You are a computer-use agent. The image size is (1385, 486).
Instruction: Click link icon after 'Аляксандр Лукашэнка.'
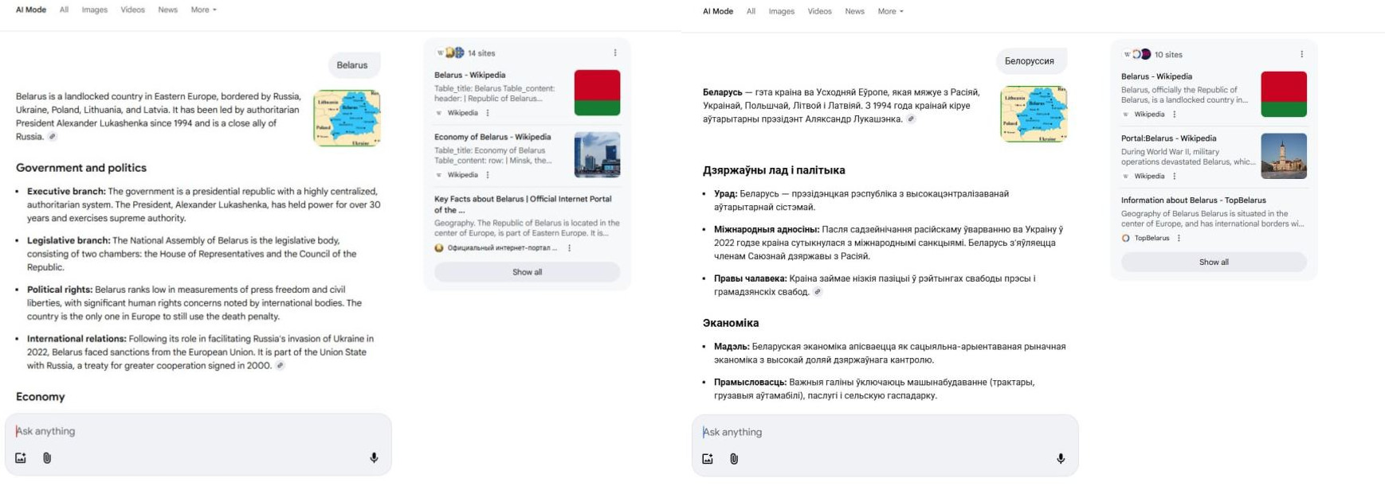[911, 119]
